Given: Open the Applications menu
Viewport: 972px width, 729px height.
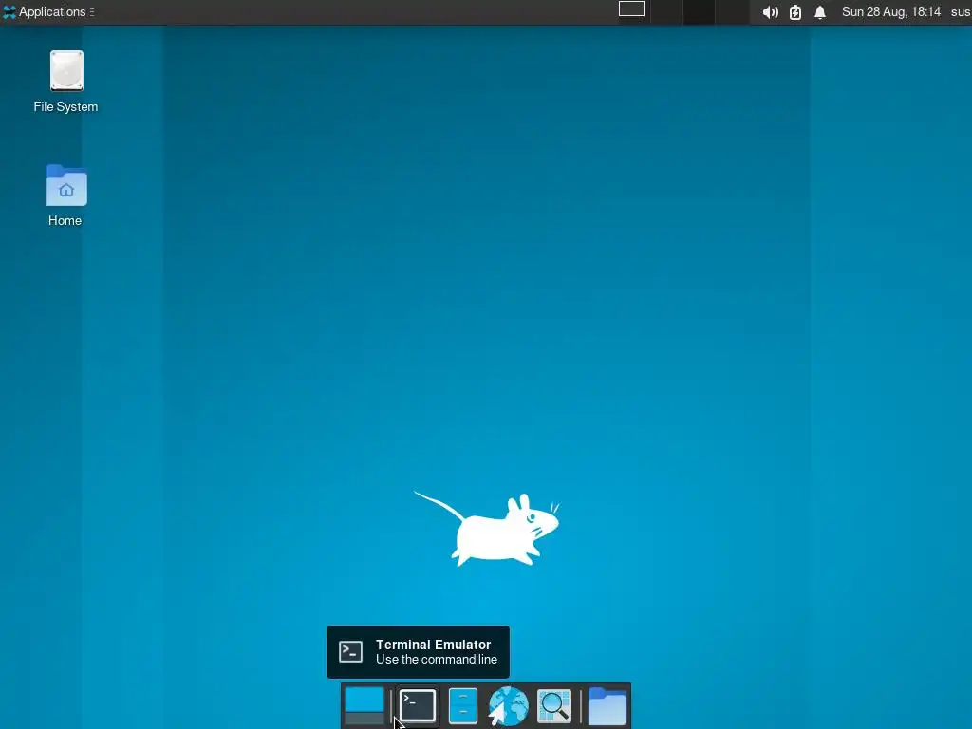Looking at the screenshot, I should (48, 11).
